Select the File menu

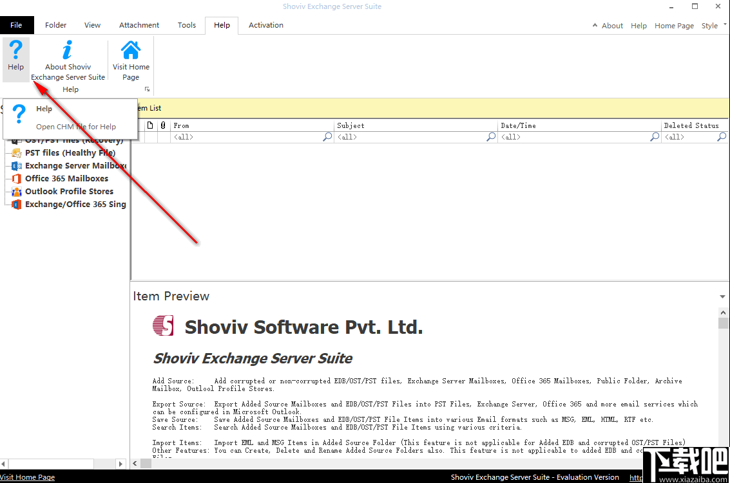(17, 24)
